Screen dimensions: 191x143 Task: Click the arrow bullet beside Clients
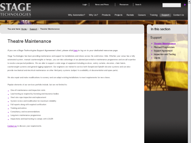point(152,58)
